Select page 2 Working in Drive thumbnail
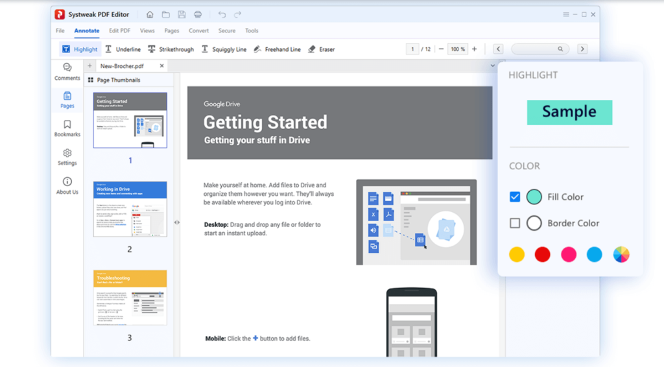Screen dimensions: 664x367 click(130, 209)
